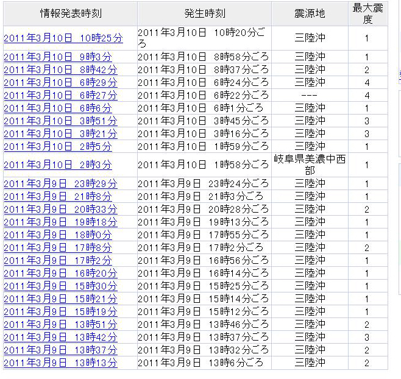Select the --- epicenter cell

click(x=310, y=95)
